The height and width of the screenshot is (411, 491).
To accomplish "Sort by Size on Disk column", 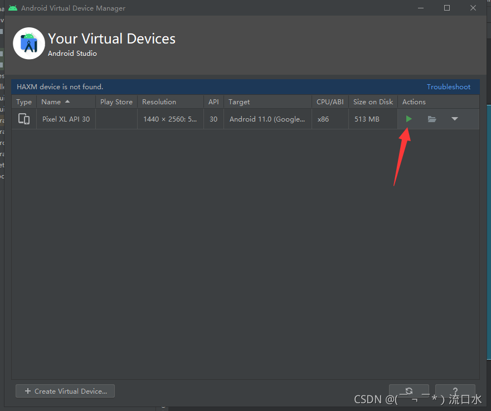I will (373, 102).
